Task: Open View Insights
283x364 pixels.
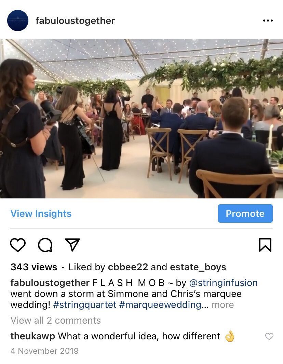Action: (41, 213)
